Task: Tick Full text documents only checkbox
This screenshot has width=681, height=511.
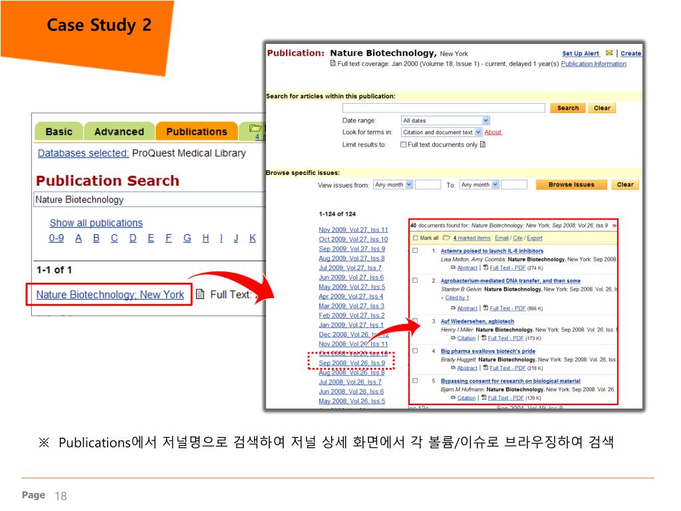Action: pyautogui.click(x=404, y=144)
